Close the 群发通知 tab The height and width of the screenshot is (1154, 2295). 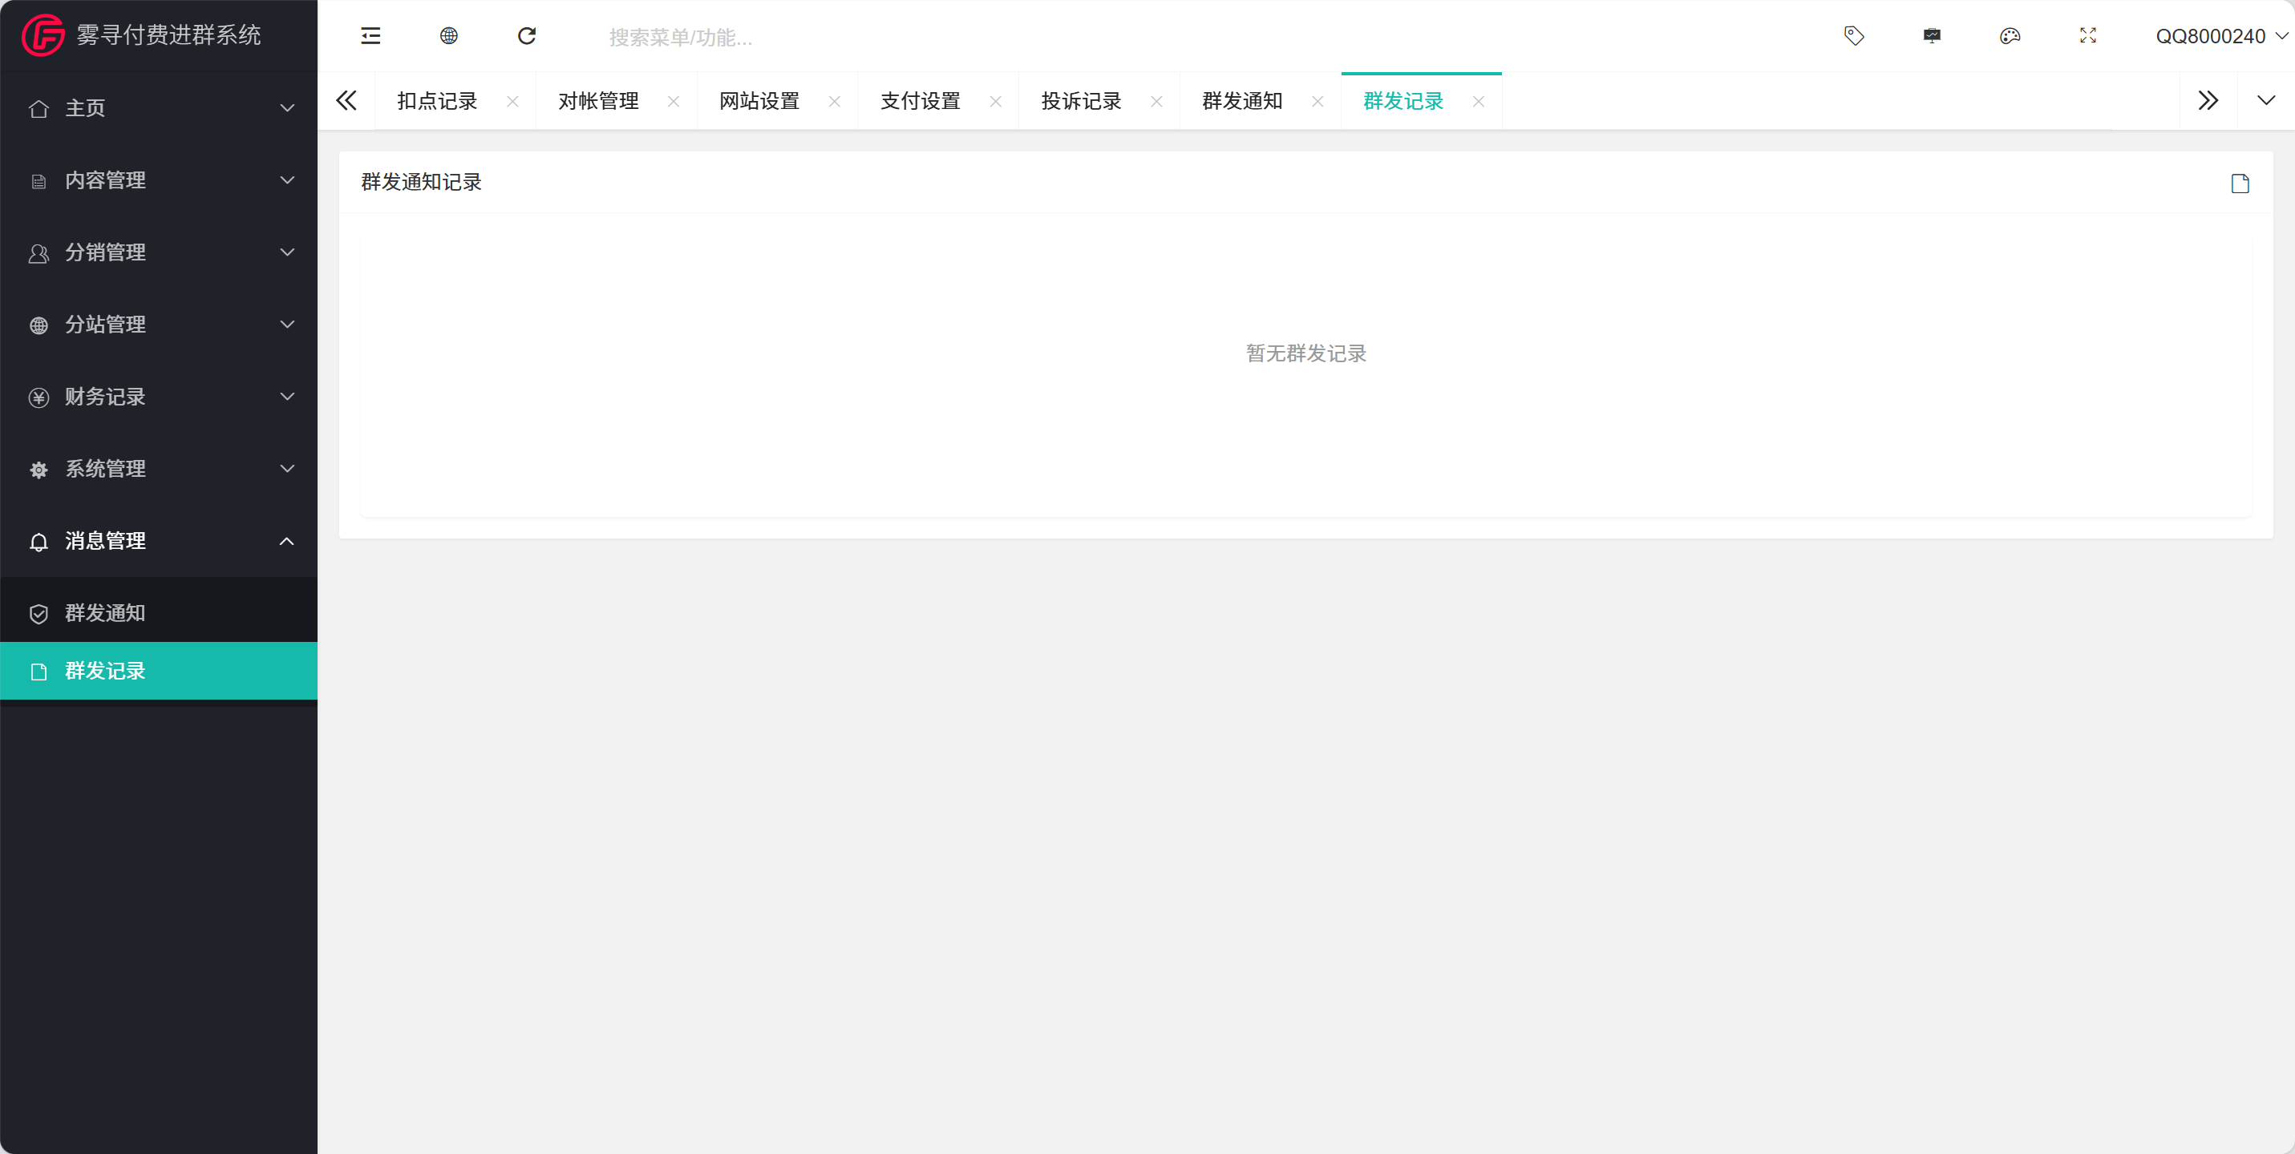click(x=1317, y=102)
